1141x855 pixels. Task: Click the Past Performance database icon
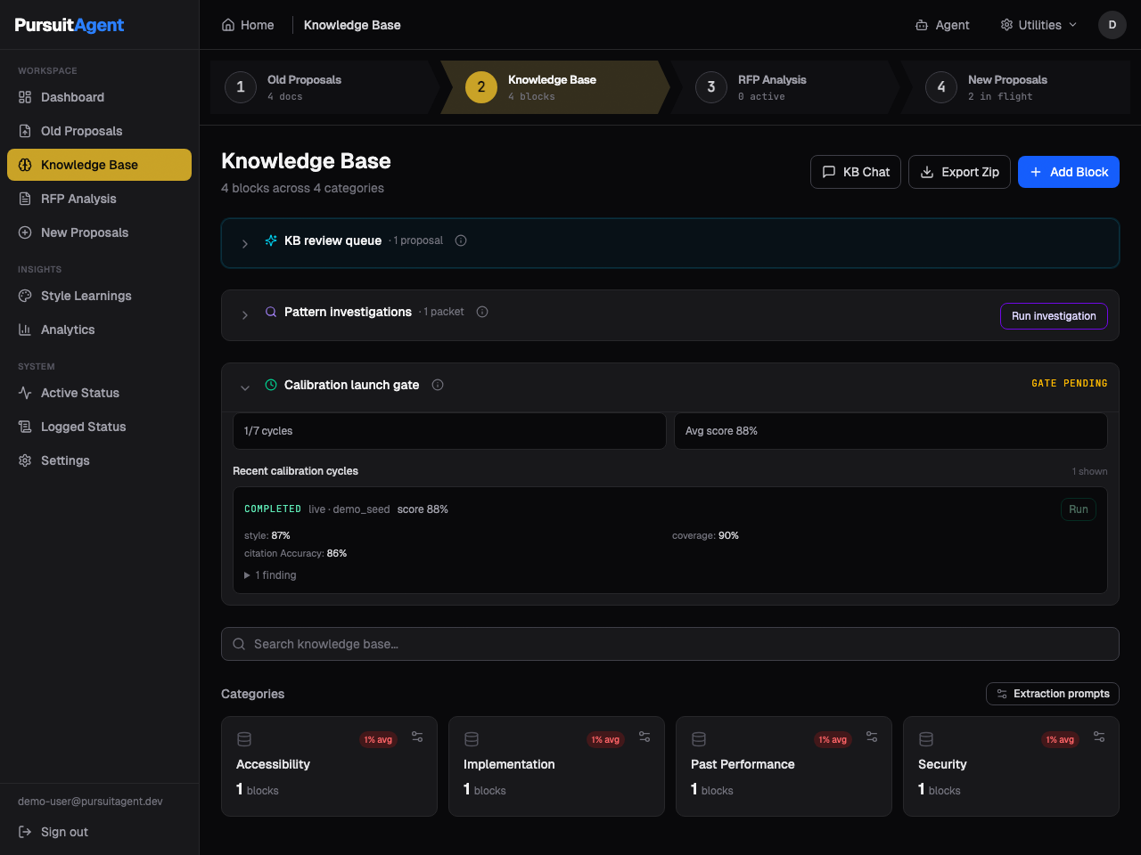tap(699, 739)
